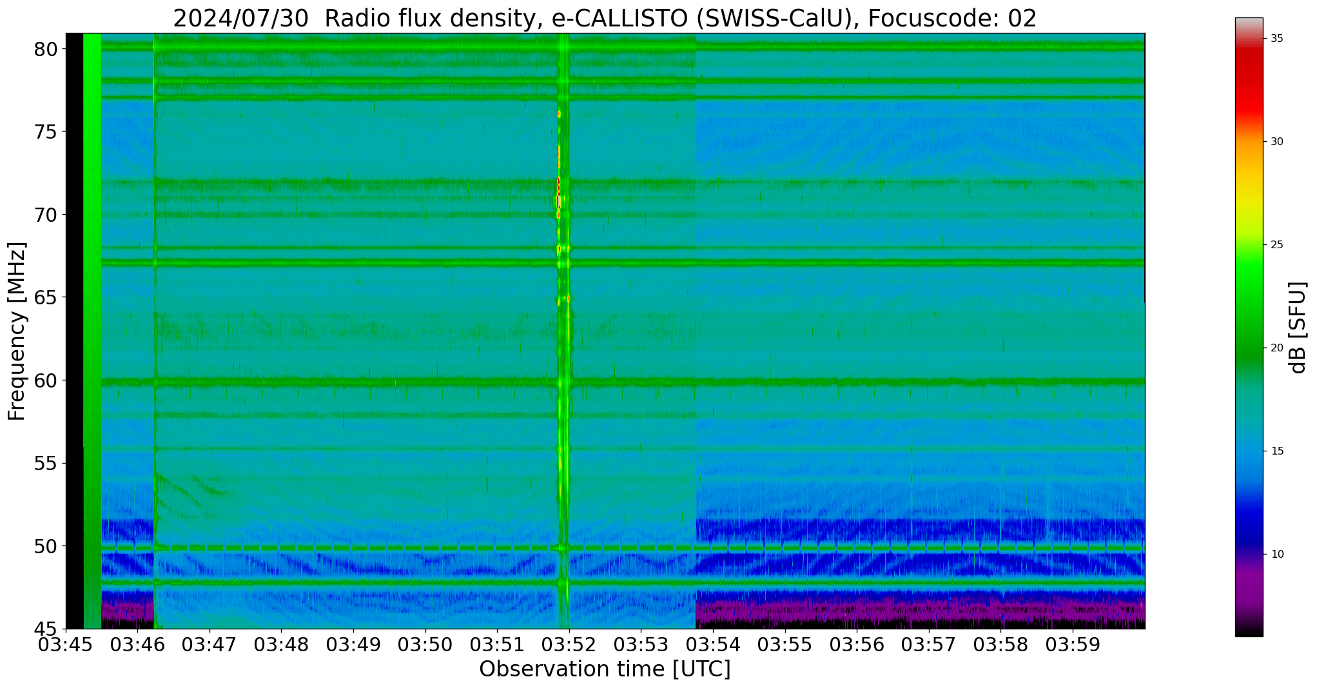
Task: Click the 03:50 time tick label
Action: point(425,645)
